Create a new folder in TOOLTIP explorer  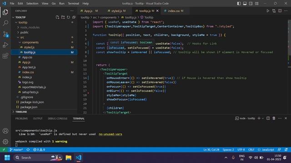pos(63,17)
